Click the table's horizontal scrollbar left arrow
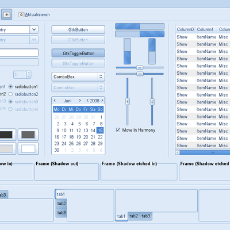The image size is (230, 230). pyautogui.click(x=178, y=152)
